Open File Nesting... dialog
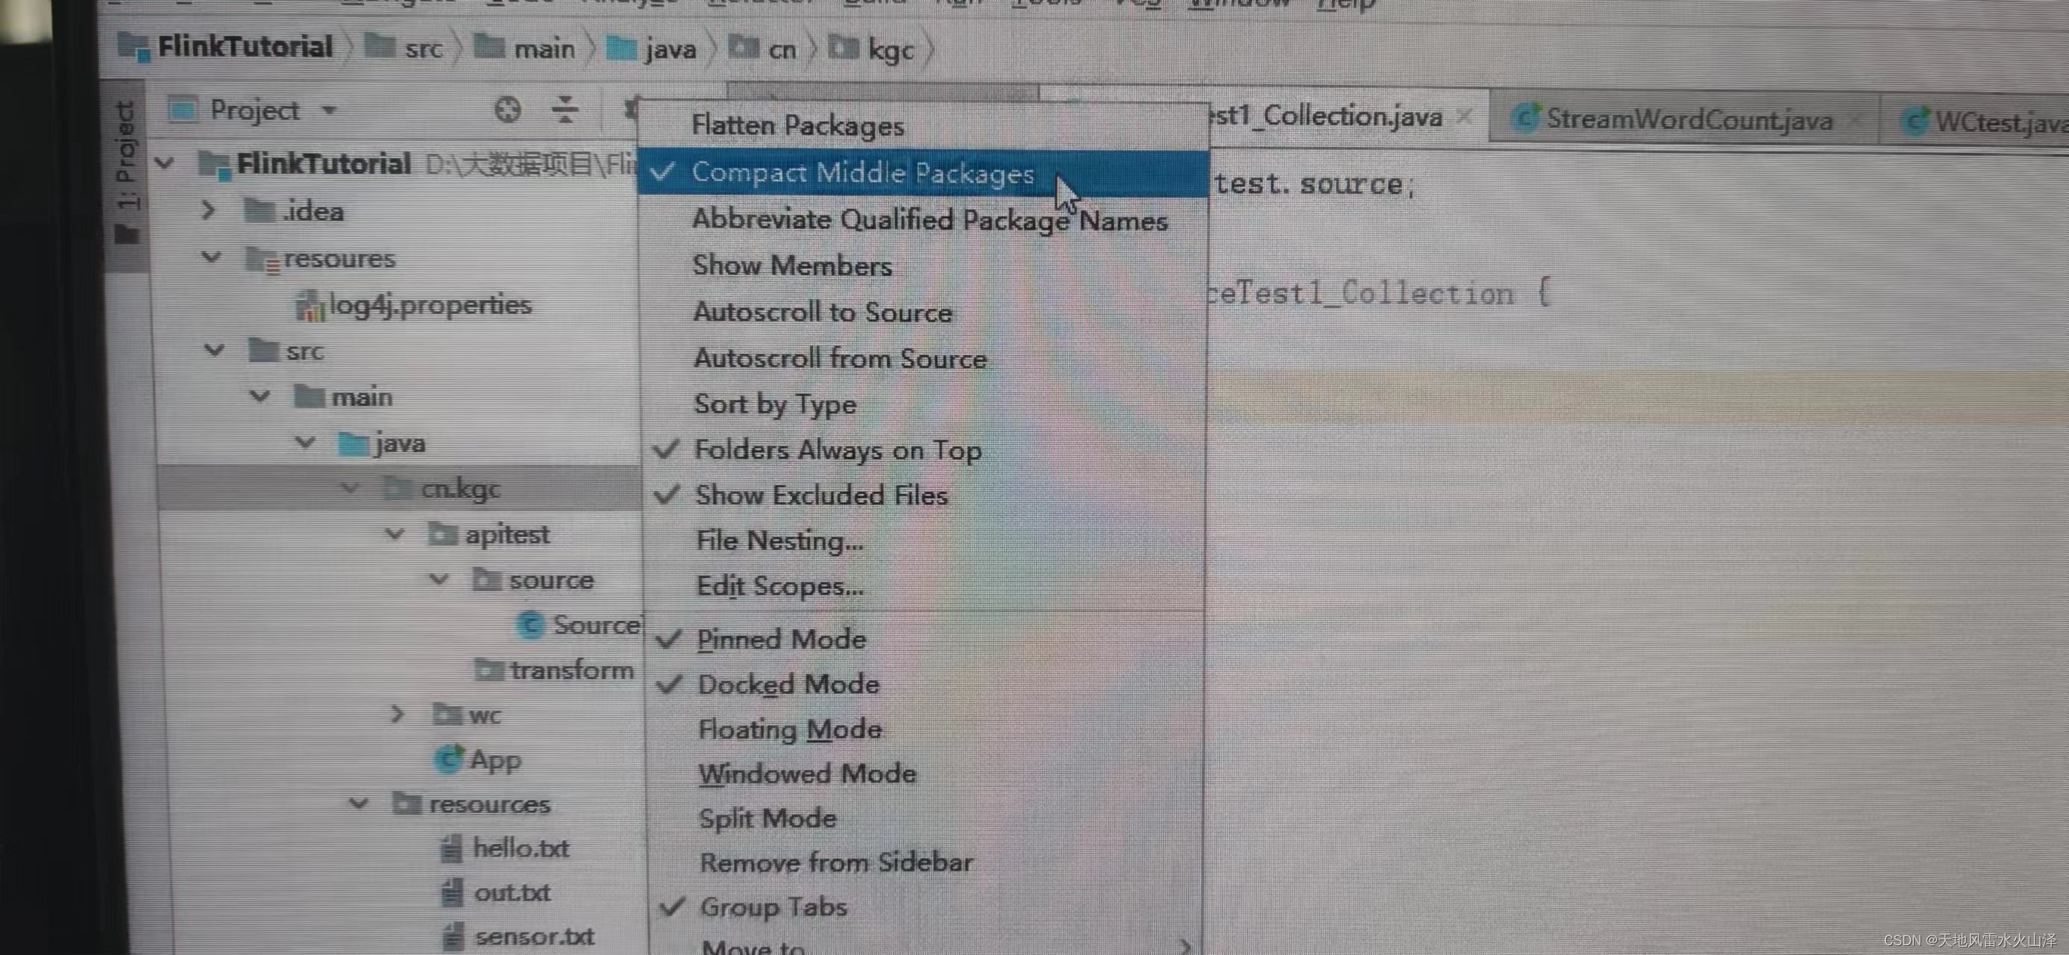 pyautogui.click(x=779, y=541)
